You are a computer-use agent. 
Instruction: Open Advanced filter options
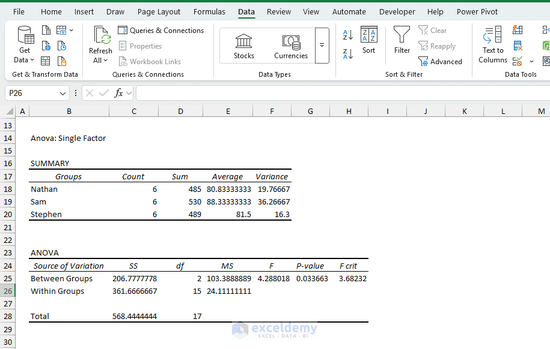[x=440, y=62]
